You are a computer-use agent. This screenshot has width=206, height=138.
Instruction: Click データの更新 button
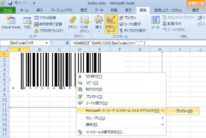click(x=174, y=30)
